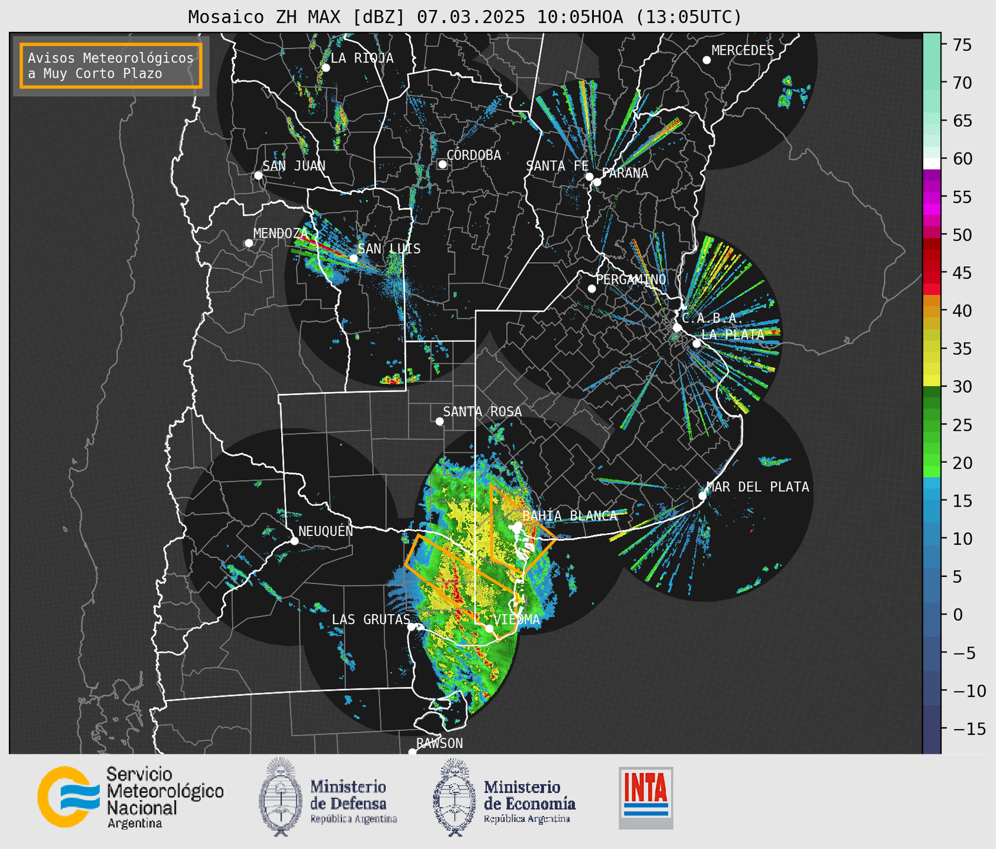996x849 pixels.
Task: Click the Avisos Meteorológicos a Muy Corto Plazo box
Action: tap(111, 66)
